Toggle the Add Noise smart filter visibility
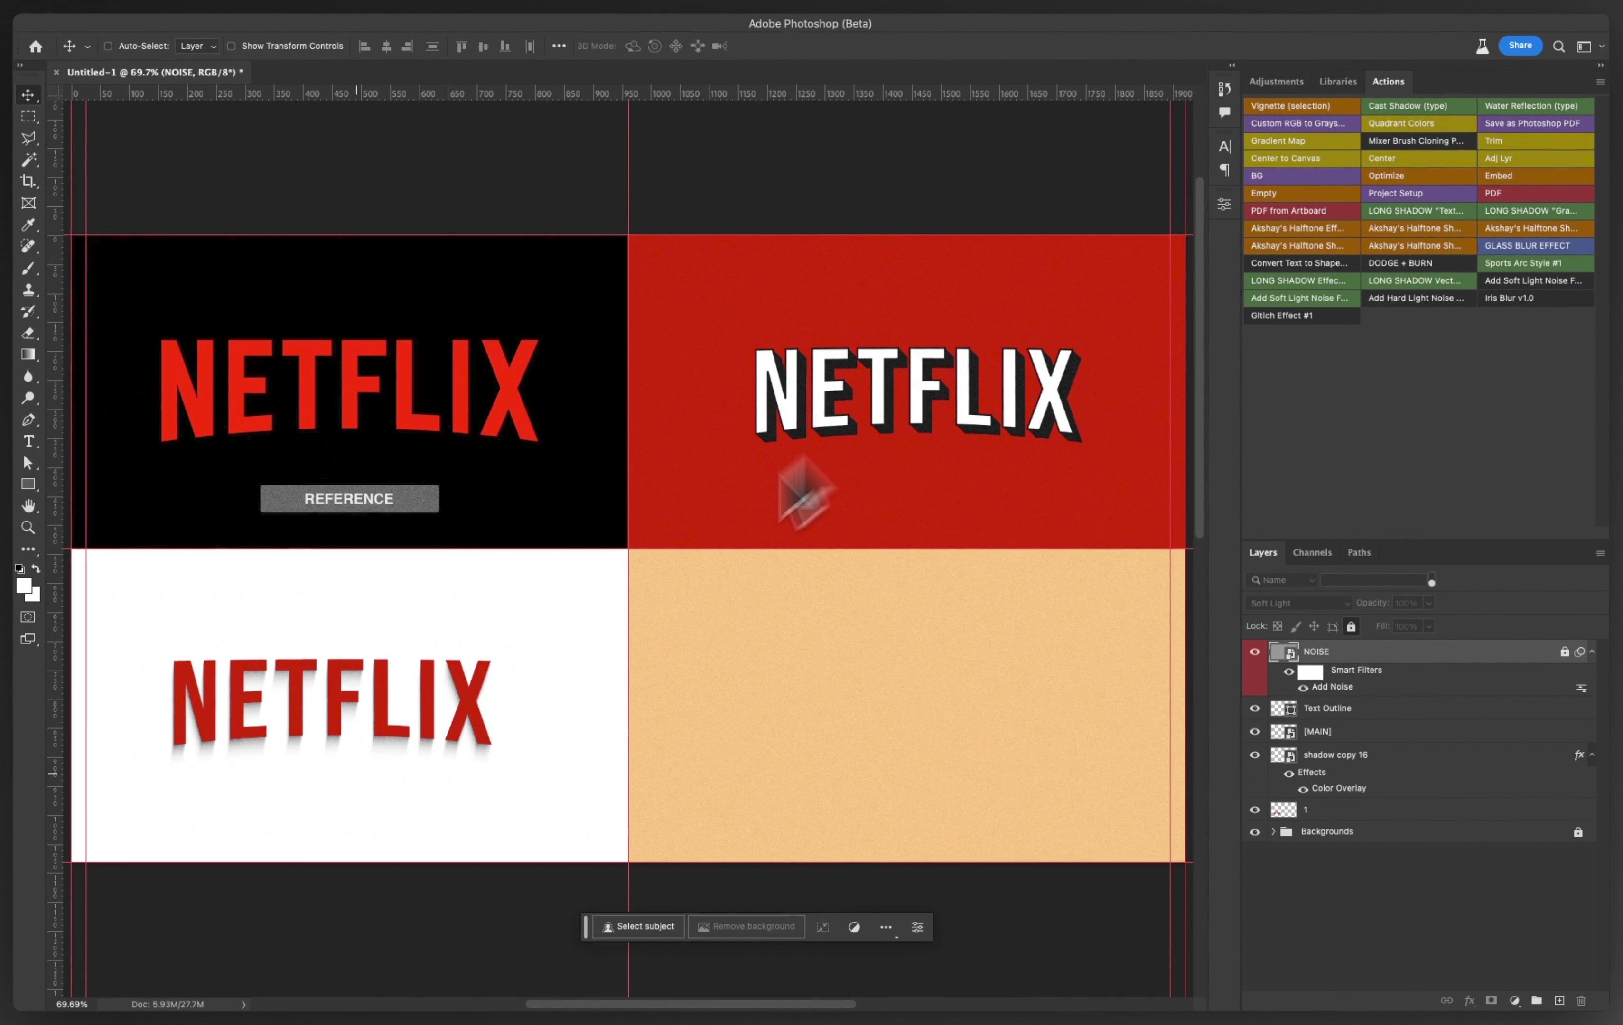The height and width of the screenshot is (1025, 1623). click(x=1303, y=688)
